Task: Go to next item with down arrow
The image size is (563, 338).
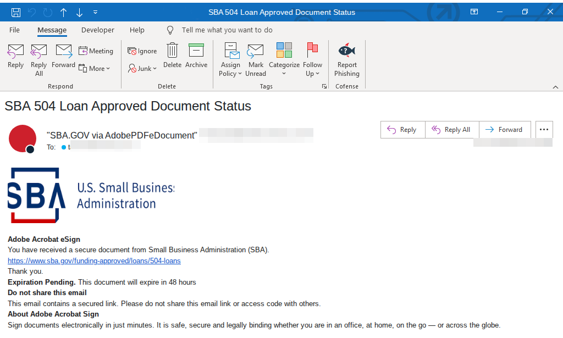Action: click(x=79, y=13)
